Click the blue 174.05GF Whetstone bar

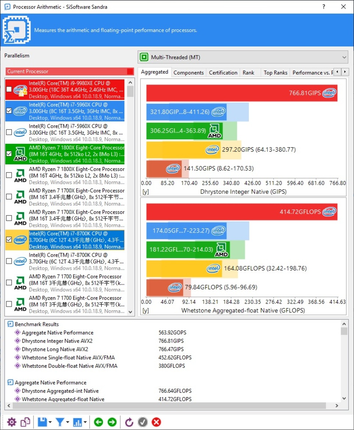coord(186,231)
